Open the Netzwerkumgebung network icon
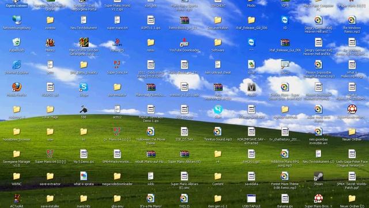This screenshot has width=369, height=208. [x=17, y=20]
